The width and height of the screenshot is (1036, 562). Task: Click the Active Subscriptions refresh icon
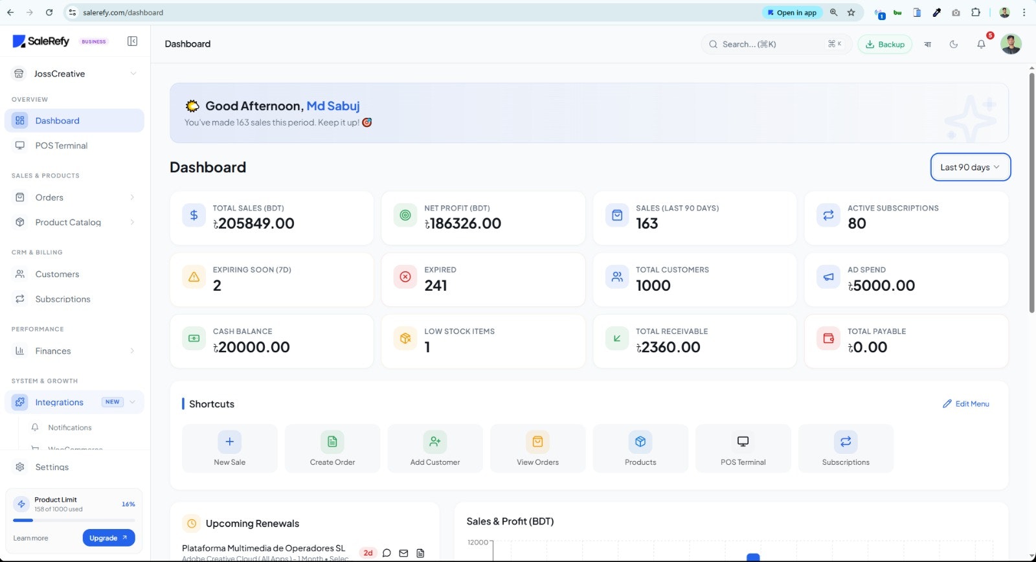coord(829,215)
